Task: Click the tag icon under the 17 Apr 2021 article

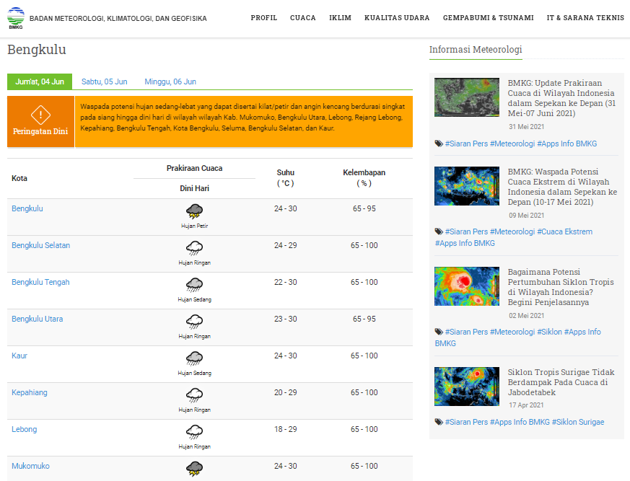Action: 439,422
